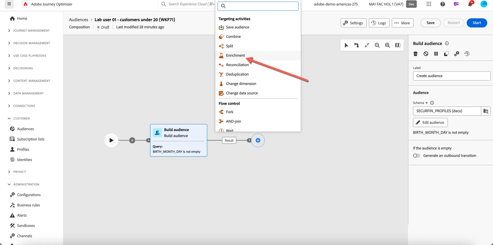Zoom out on the canvas

coord(377,45)
